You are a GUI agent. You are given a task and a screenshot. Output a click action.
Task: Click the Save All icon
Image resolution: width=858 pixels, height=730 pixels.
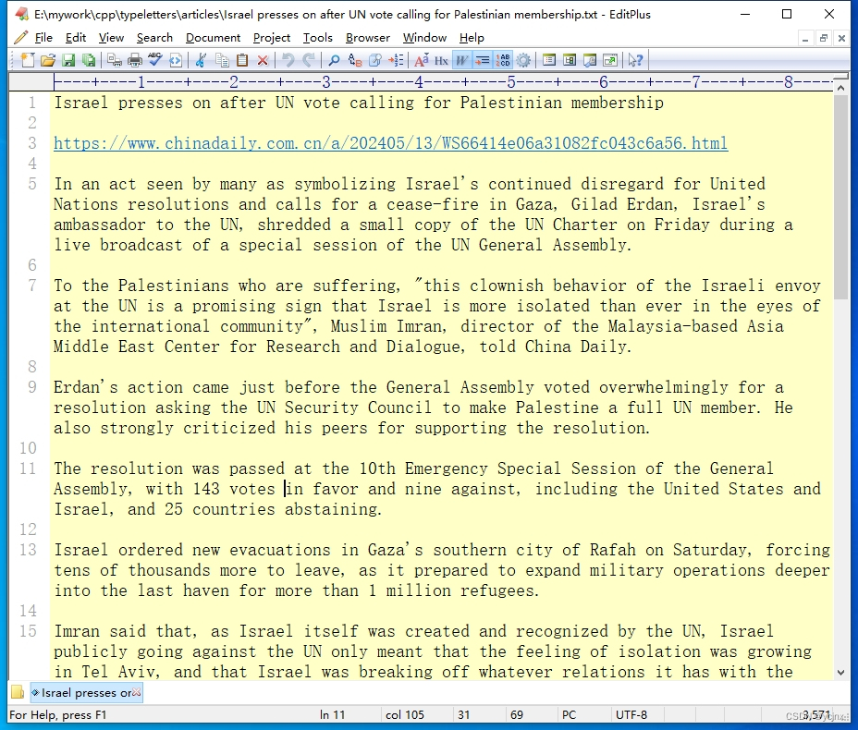click(89, 60)
